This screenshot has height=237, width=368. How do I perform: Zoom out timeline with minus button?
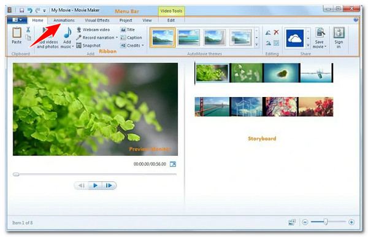305,222
